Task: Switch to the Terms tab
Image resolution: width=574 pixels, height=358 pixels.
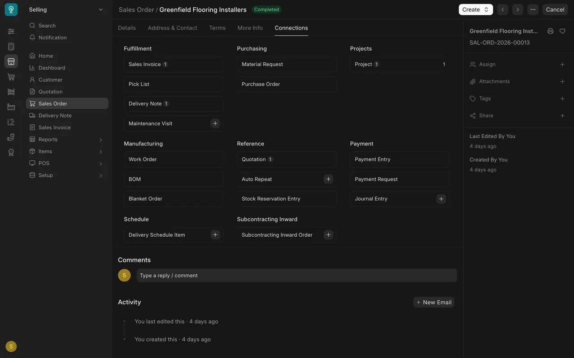Action: click(217, 28)
